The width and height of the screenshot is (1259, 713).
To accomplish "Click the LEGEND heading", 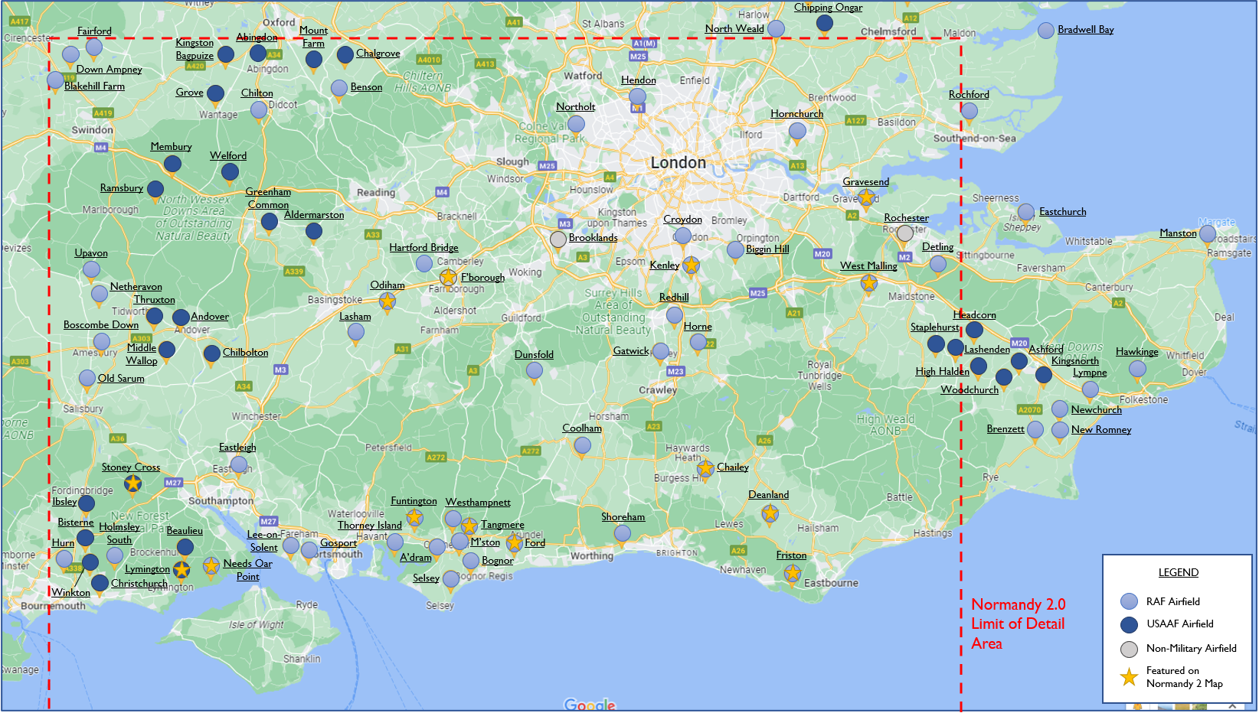I will pos(1179,572).
